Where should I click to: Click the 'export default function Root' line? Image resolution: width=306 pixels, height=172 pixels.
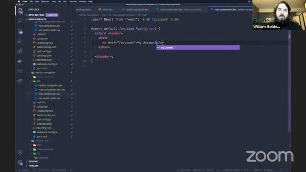coord(125,29)
